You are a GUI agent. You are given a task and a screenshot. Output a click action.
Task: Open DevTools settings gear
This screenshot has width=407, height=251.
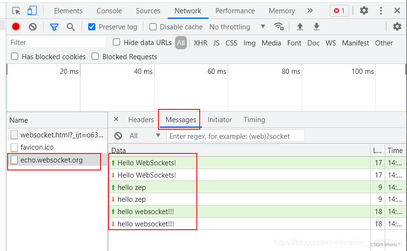[364, 11]
